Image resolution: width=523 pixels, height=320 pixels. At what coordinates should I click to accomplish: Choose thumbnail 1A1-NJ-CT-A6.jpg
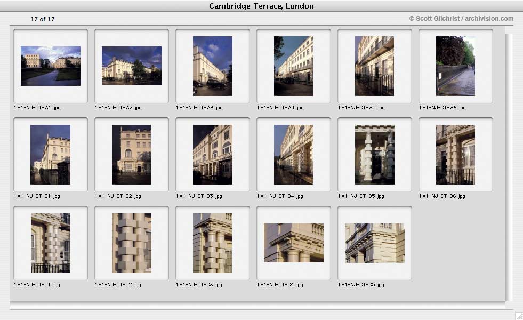coord(456,66)
